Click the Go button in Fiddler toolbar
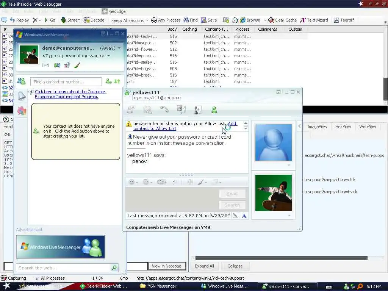This screenshot has width=388, height=291. [x=50, y=20]
